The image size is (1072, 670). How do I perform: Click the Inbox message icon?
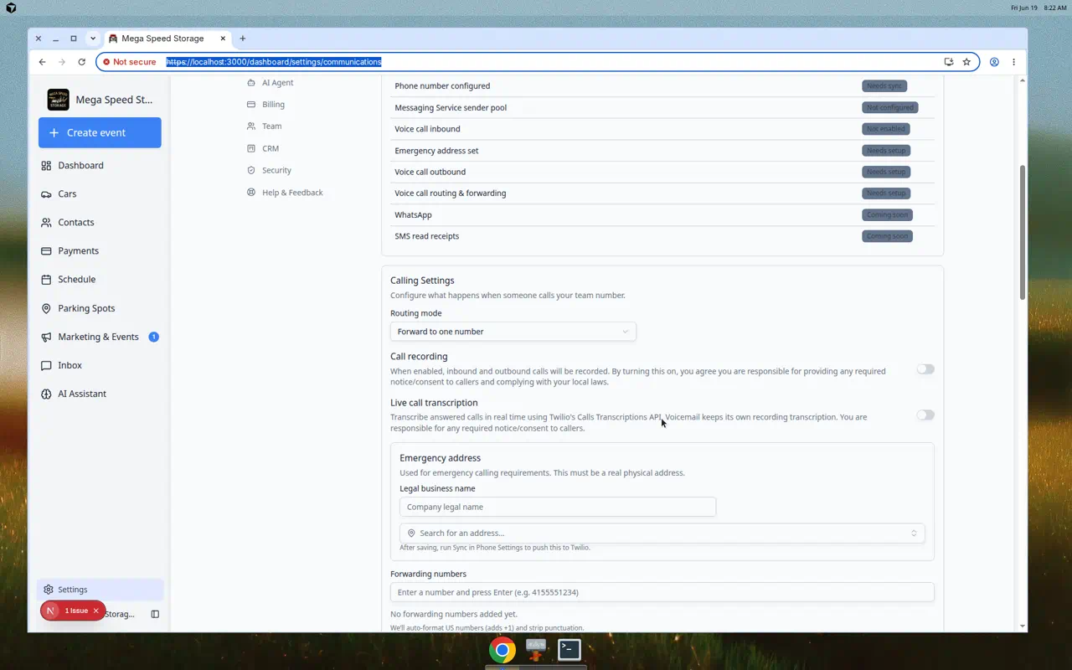[46, 365]
